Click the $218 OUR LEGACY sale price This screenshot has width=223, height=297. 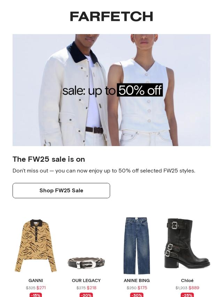tap(92, 288)
